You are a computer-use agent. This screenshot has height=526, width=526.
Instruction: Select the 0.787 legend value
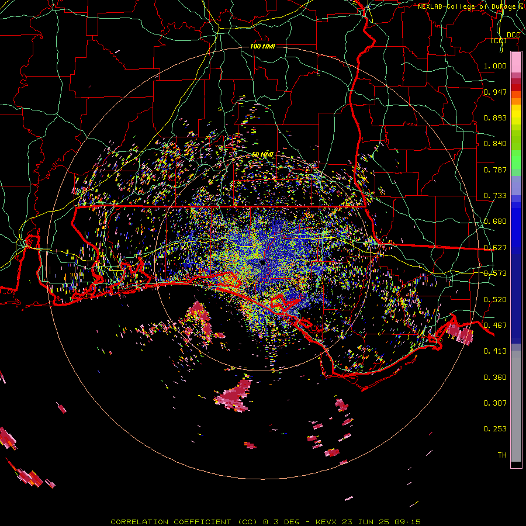[495, 169]
